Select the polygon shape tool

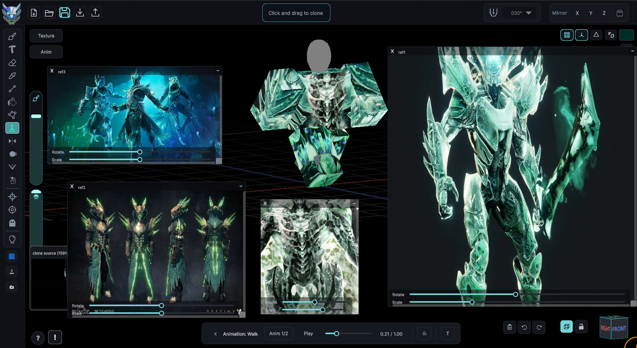point(12,115)
